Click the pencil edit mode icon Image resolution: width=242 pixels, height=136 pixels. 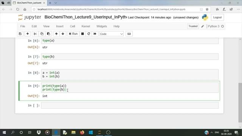click(203, 26)
